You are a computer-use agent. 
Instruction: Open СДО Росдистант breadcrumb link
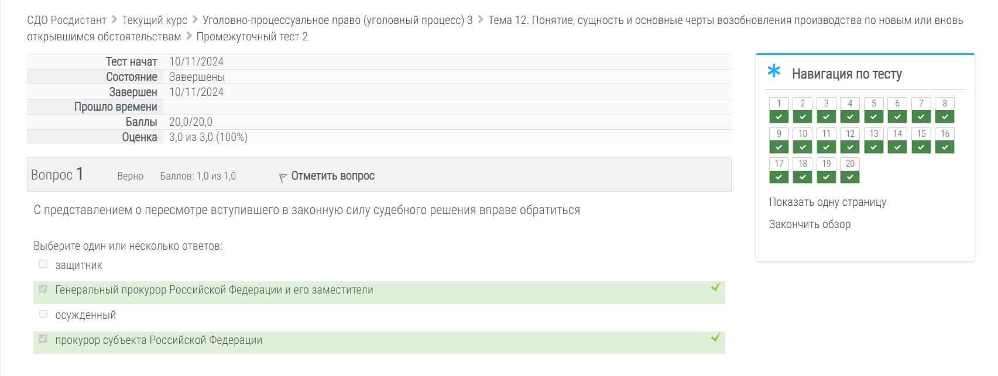pyautogui.click(x=67, y=20)
